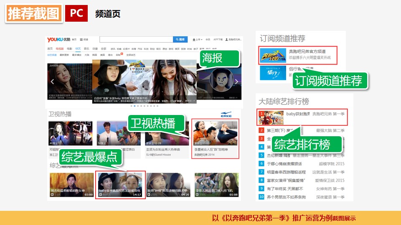This screenshot has width=401, height=225.
Task: Open the 深夜蜜语 第一季 show link
Action: point(330,197)
